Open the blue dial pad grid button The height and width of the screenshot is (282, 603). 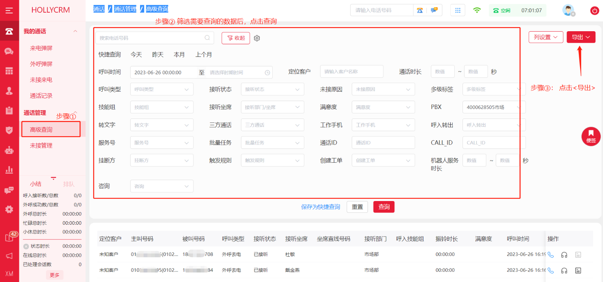click(458, 10)
